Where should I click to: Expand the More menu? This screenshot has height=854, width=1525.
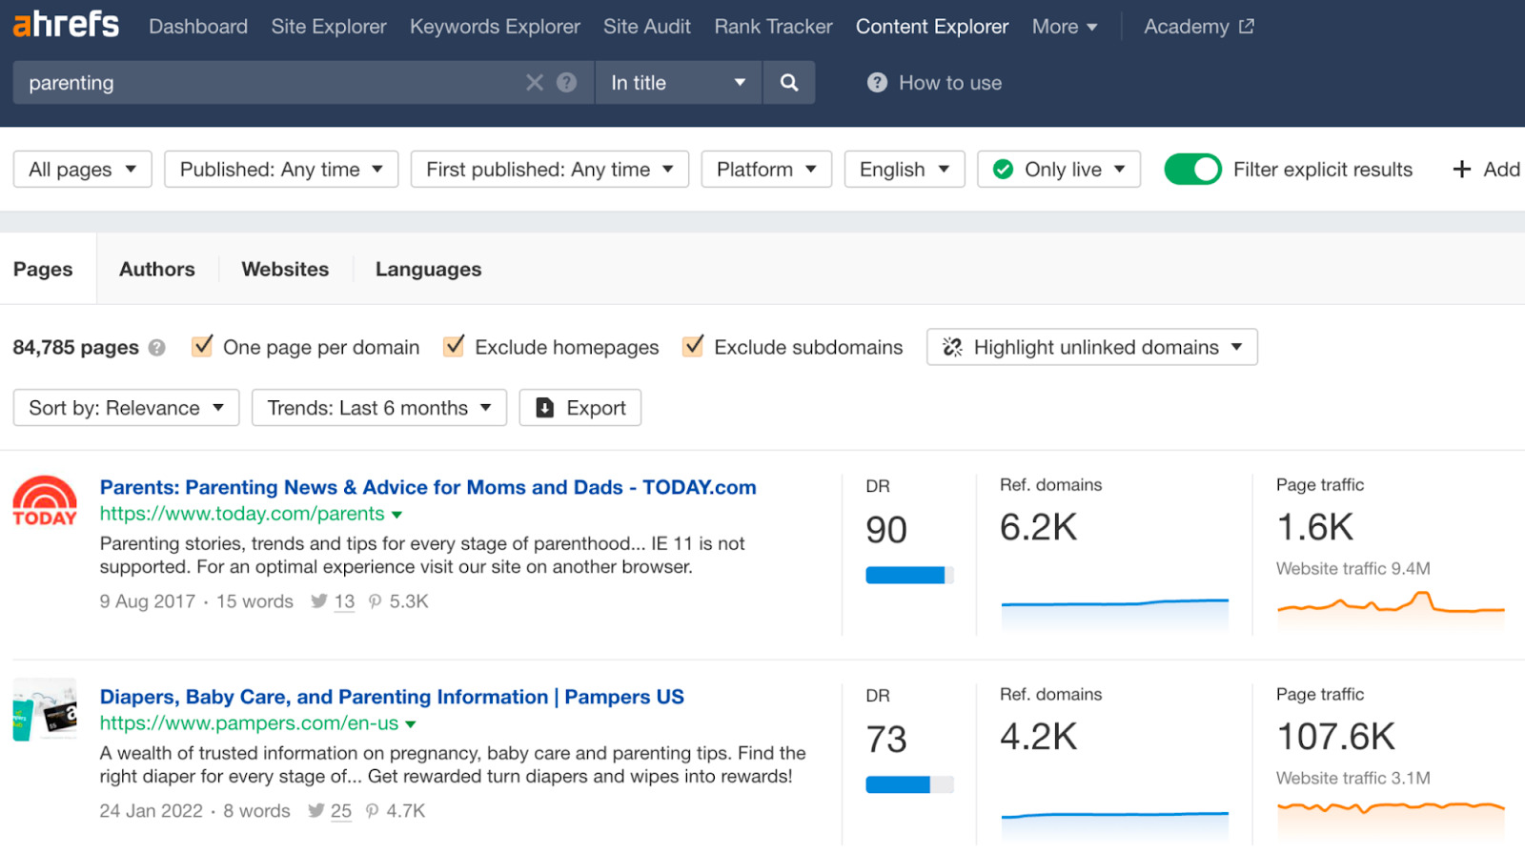(x=1065, y=27)
